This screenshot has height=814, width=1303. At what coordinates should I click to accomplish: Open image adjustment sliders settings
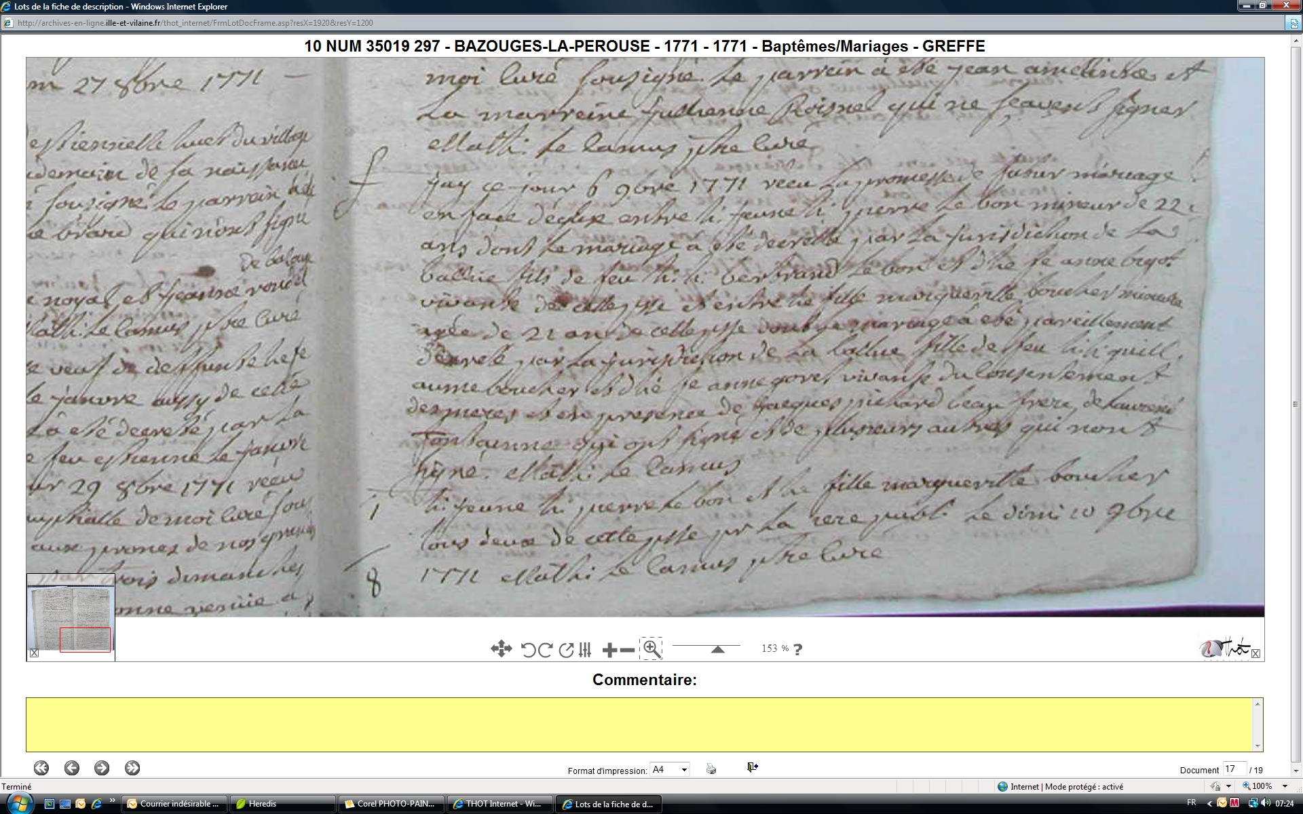(585, 650)
